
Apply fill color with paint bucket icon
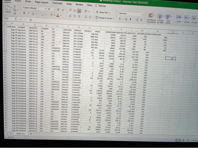point(51,15)
